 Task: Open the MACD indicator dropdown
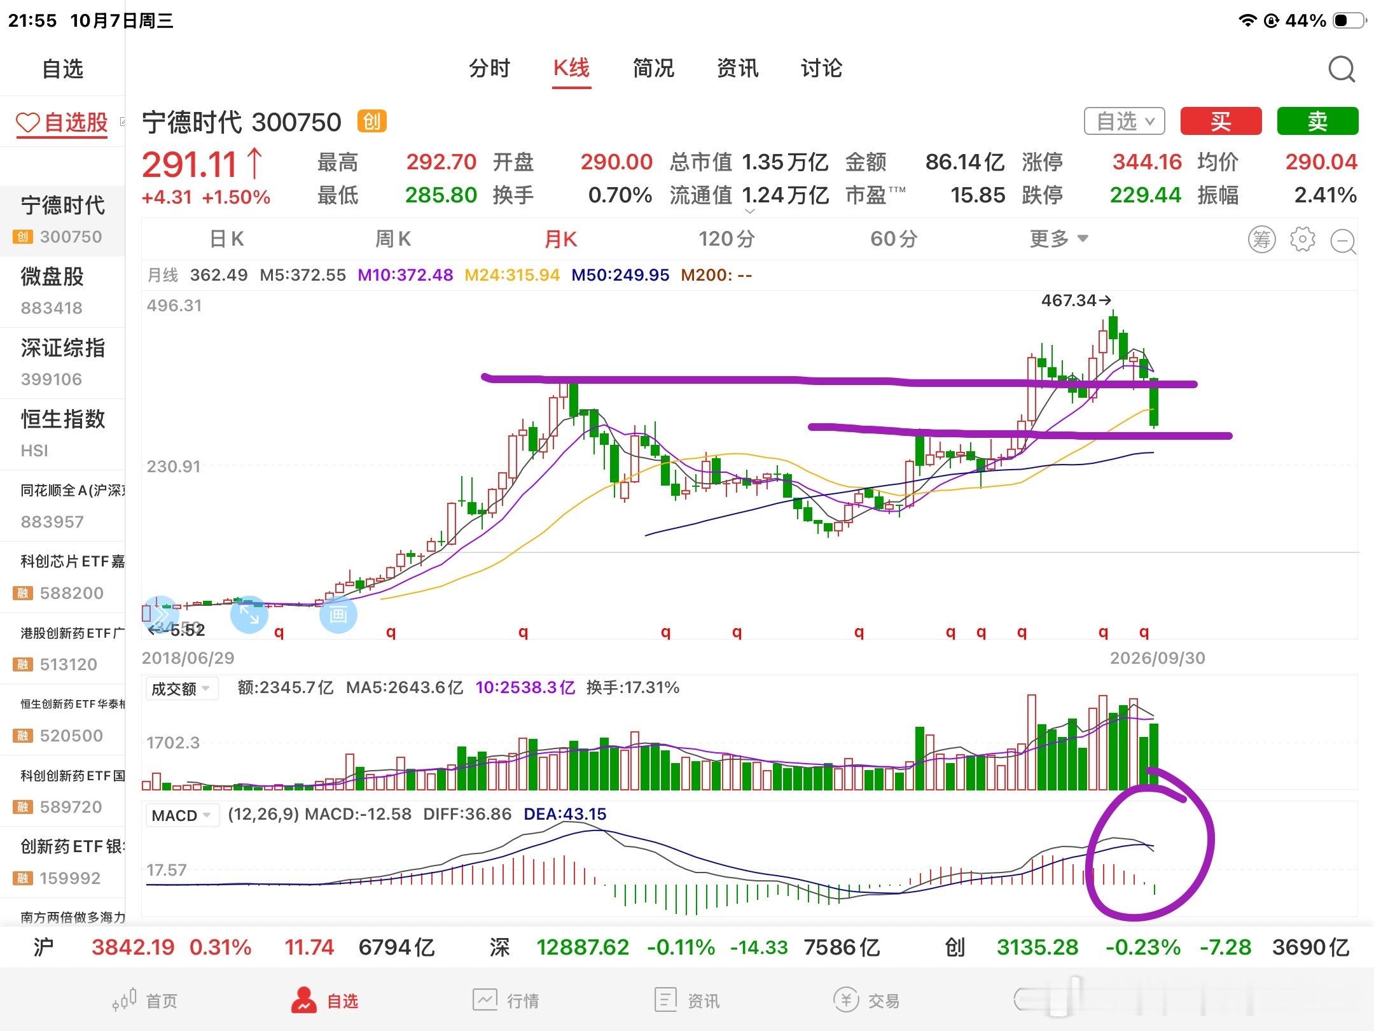[182, 815]
